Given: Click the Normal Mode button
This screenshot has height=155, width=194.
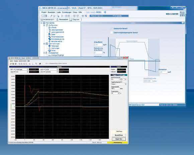Looking at the screenshot, I should point(119,135).
